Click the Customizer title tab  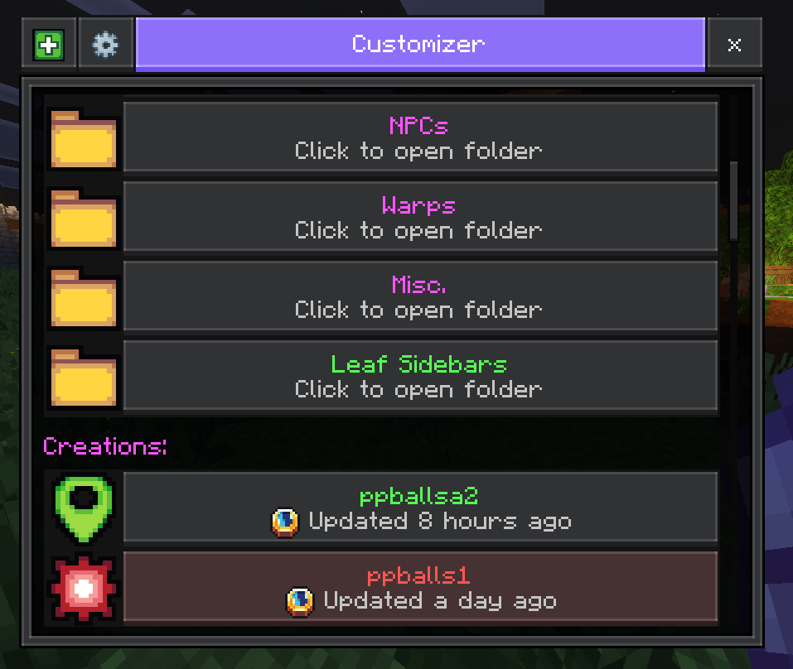[x=420, y=45]
